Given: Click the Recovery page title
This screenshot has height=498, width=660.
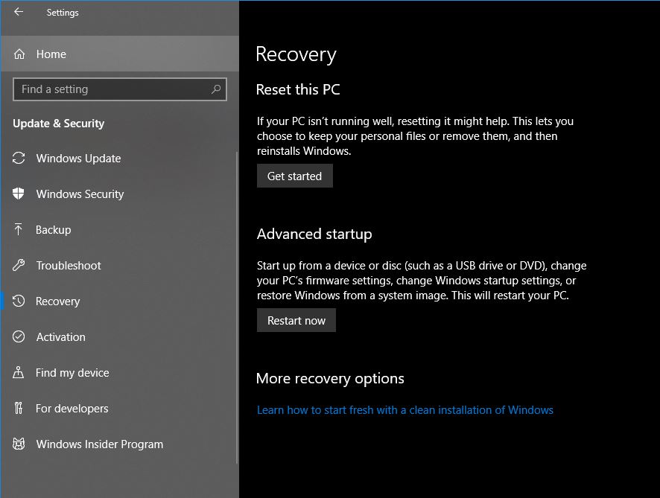Looking at the screenshot, I should 296,54.
